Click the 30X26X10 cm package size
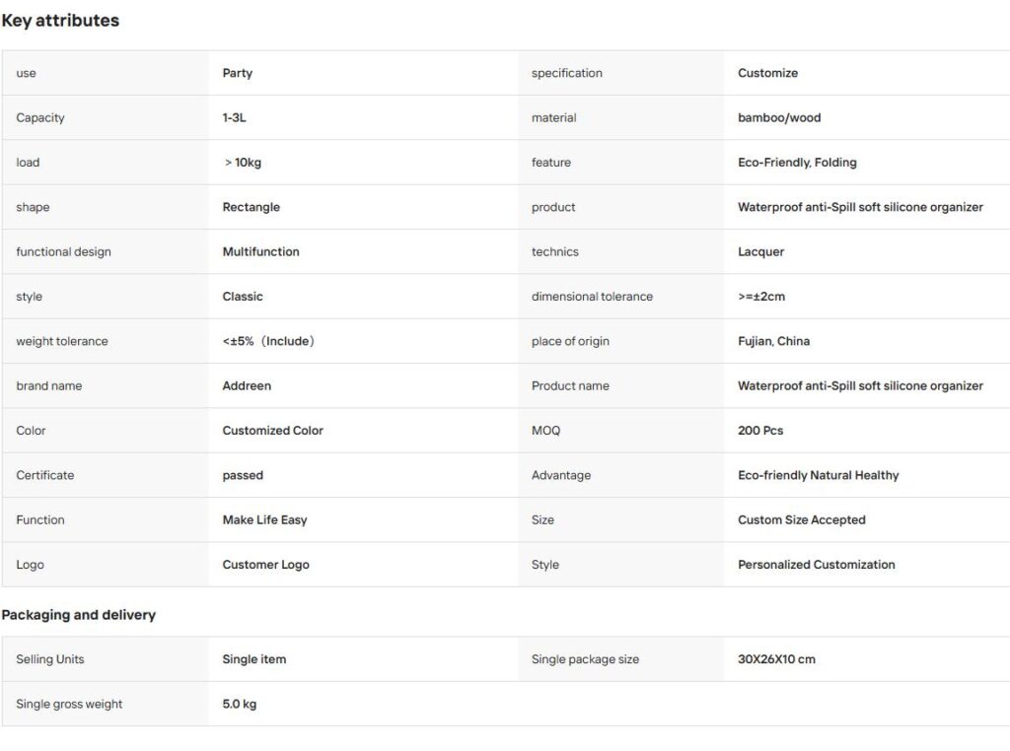This screenshot has width=1010, height=751. (x=777, y=659)
